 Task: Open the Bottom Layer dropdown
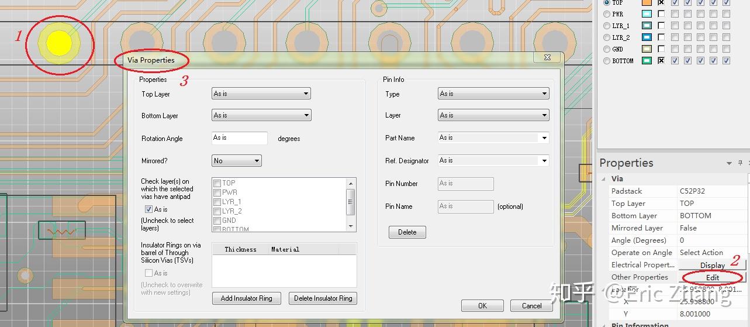[261, 115]
